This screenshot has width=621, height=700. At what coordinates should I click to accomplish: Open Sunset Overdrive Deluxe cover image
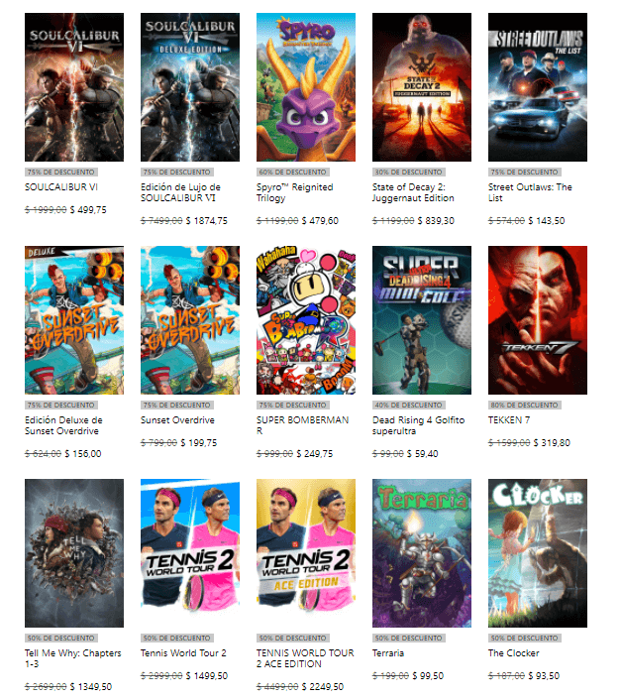click(74, 320)
